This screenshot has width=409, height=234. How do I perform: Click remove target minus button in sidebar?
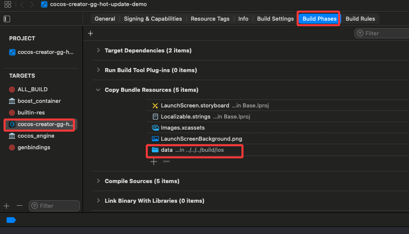pos(20,206)
